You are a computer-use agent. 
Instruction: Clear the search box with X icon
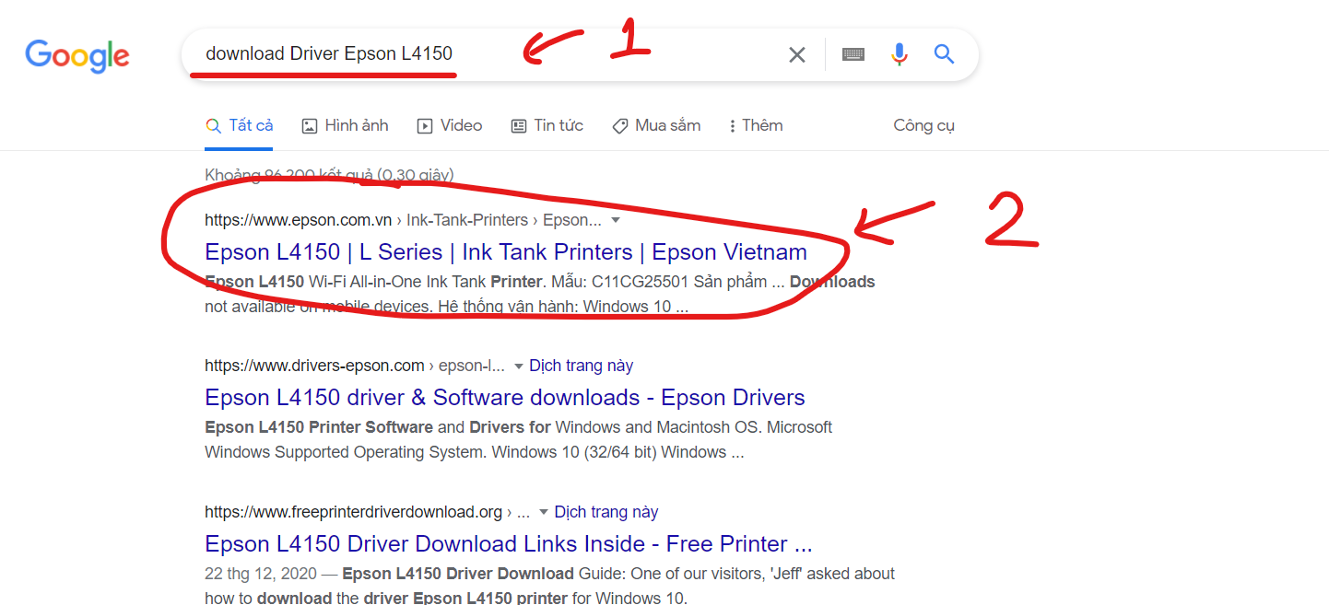[797, 55]
